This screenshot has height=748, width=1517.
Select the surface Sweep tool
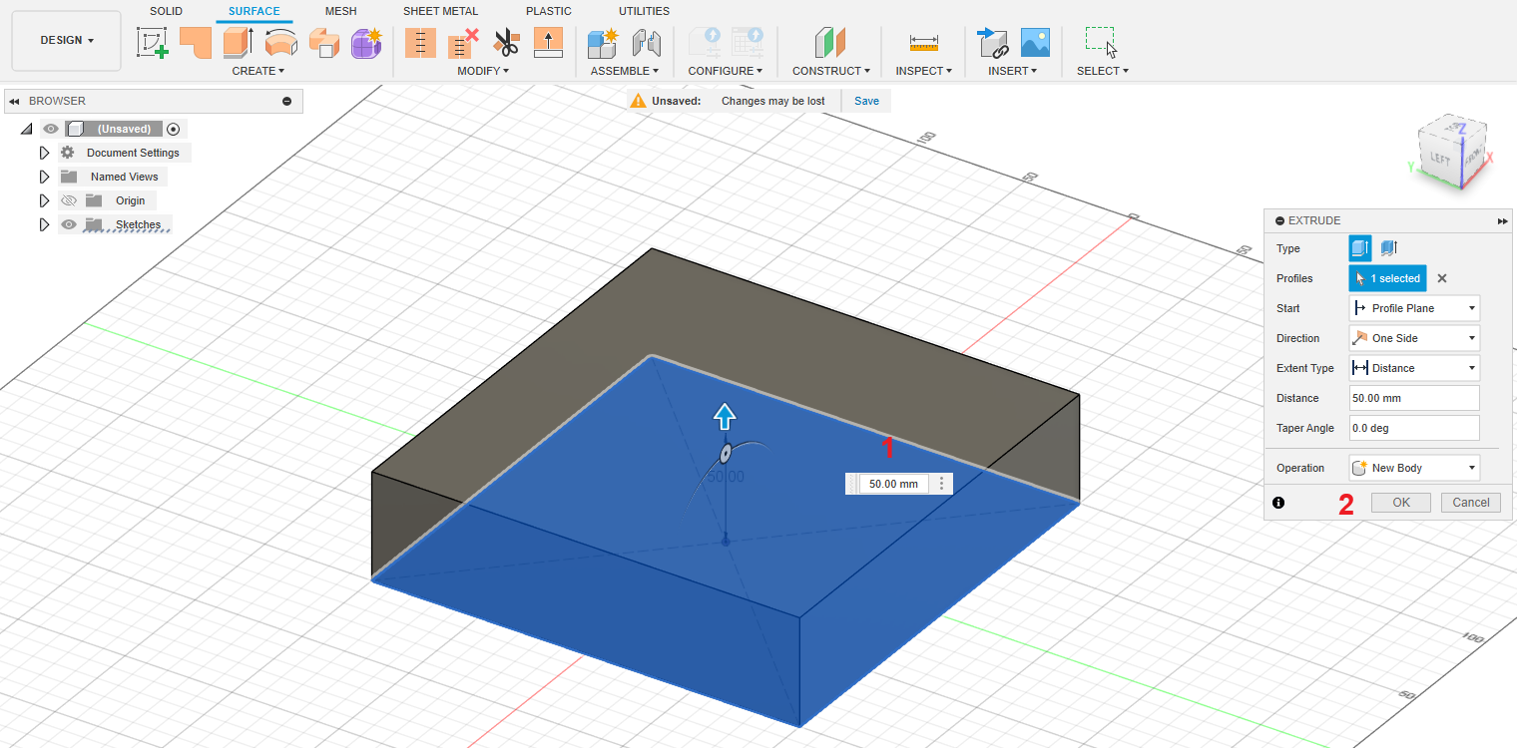pyautogui.click(x=323, y=42)
